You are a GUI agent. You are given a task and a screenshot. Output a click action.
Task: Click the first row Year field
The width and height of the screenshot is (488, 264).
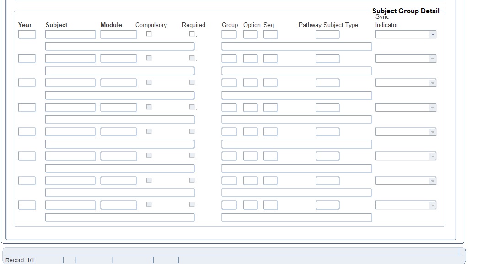coord(27,34)
